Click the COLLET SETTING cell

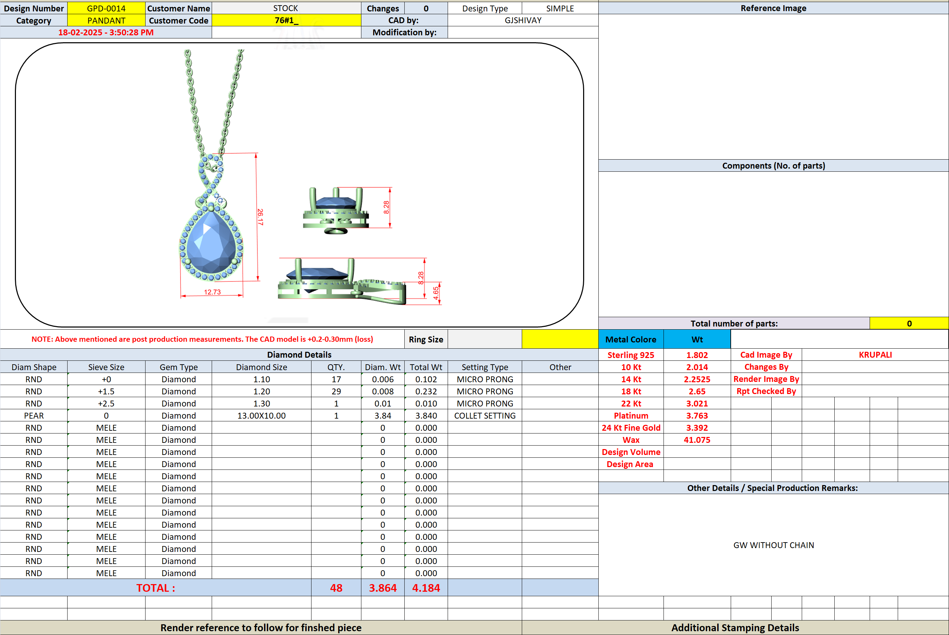point(485,415)
